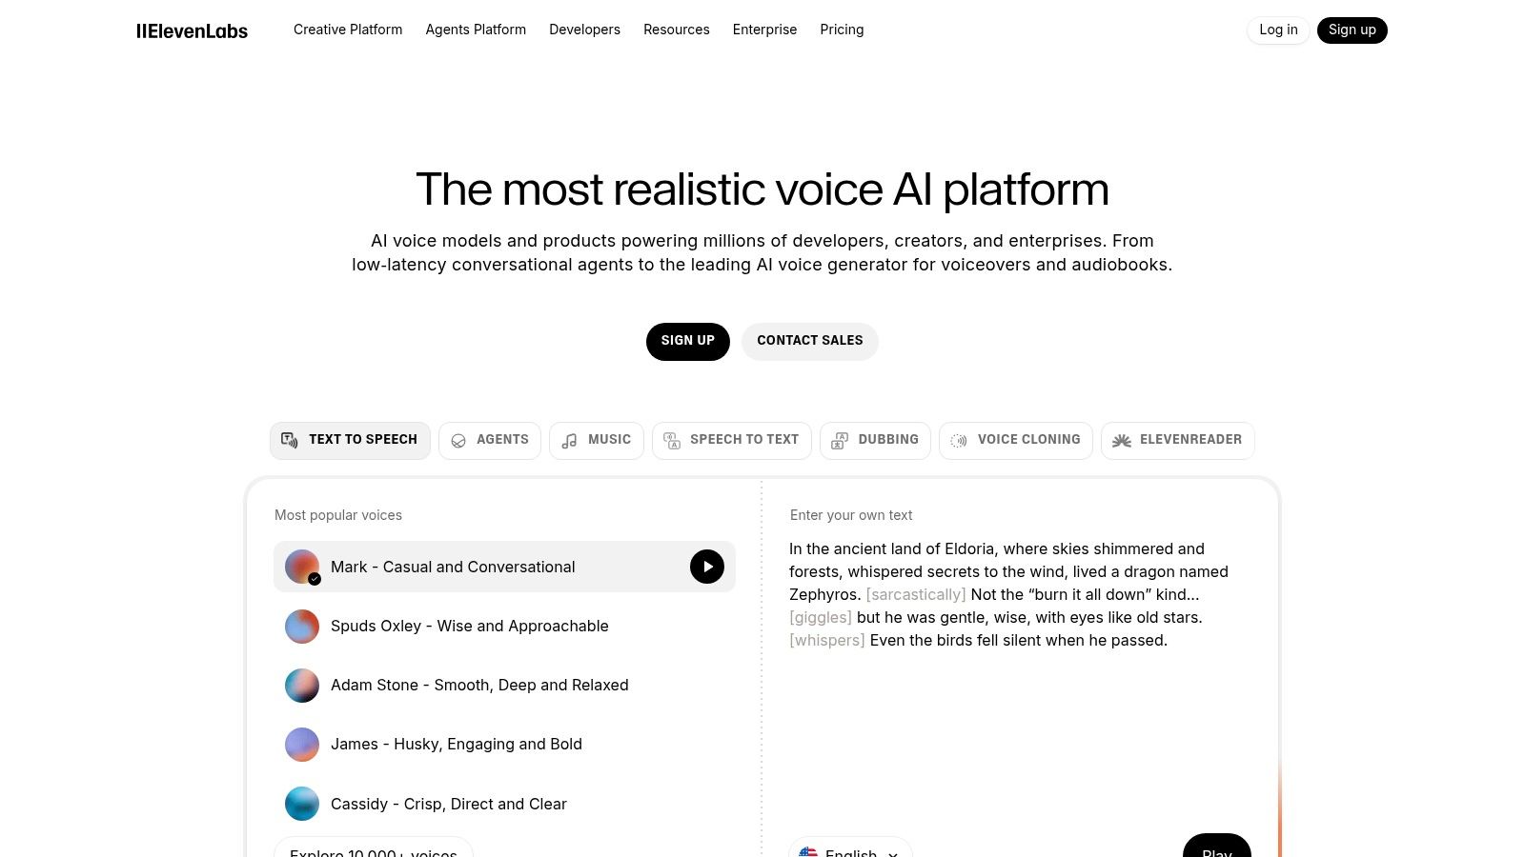Choose the Cassidy voice option

[448, 804]
